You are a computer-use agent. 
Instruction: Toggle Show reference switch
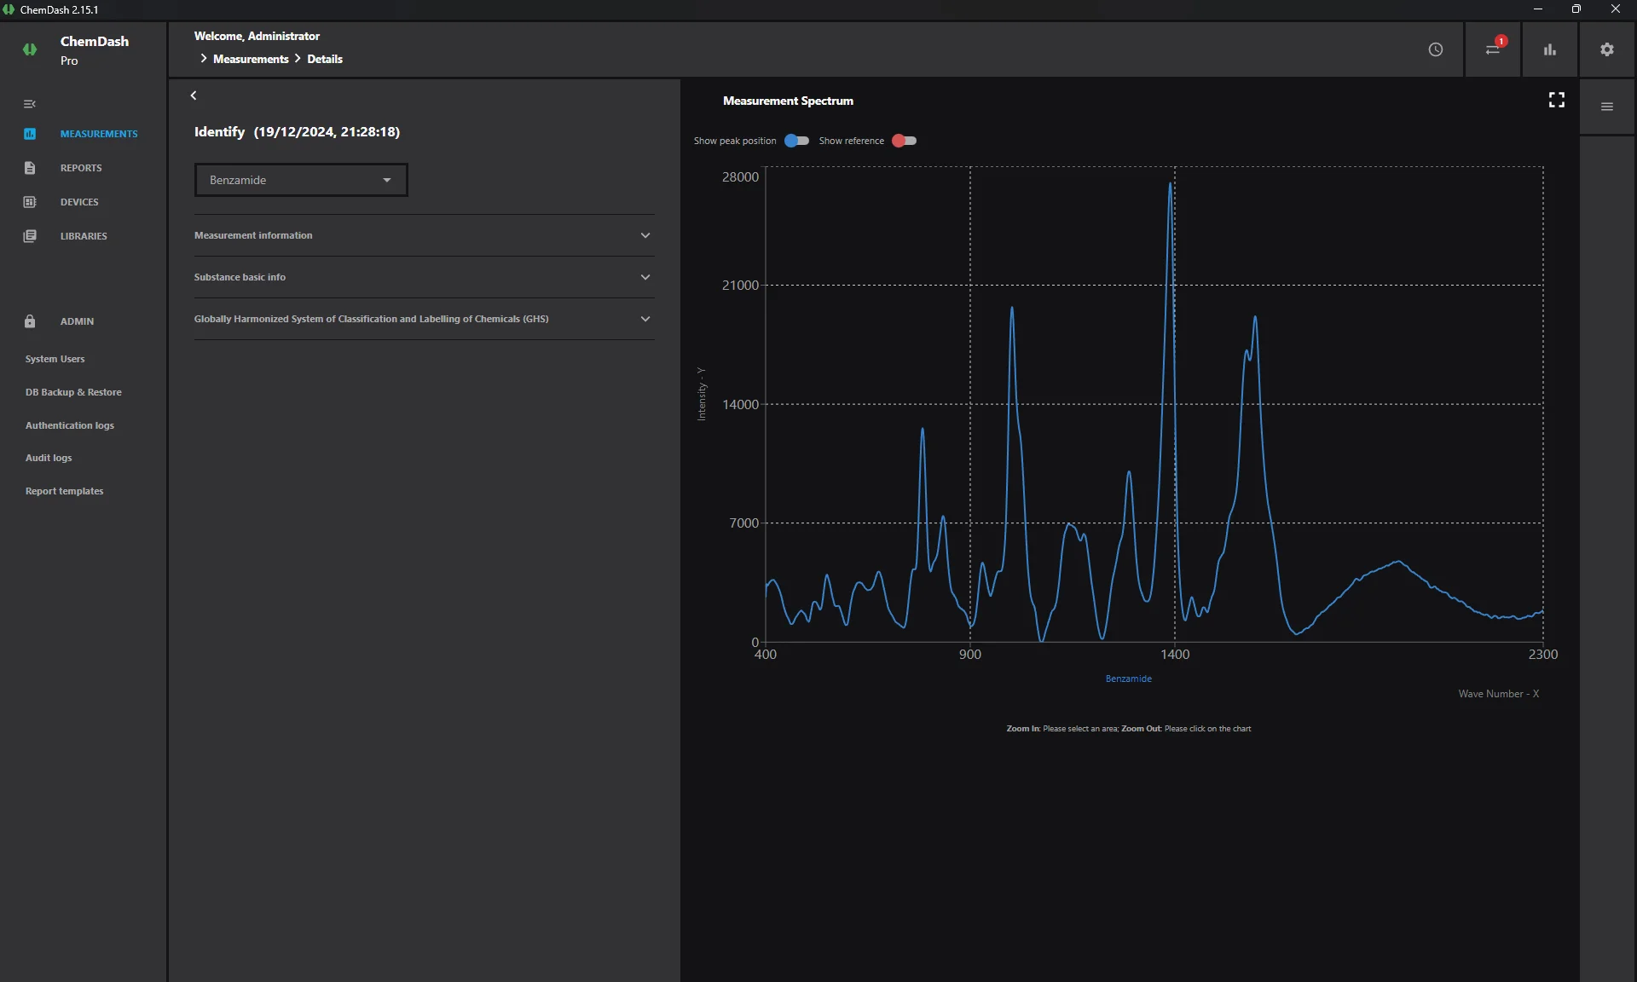tap(904, 141)
